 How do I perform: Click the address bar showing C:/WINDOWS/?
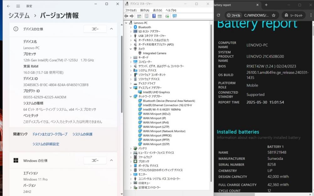click(x=256, y=15)
